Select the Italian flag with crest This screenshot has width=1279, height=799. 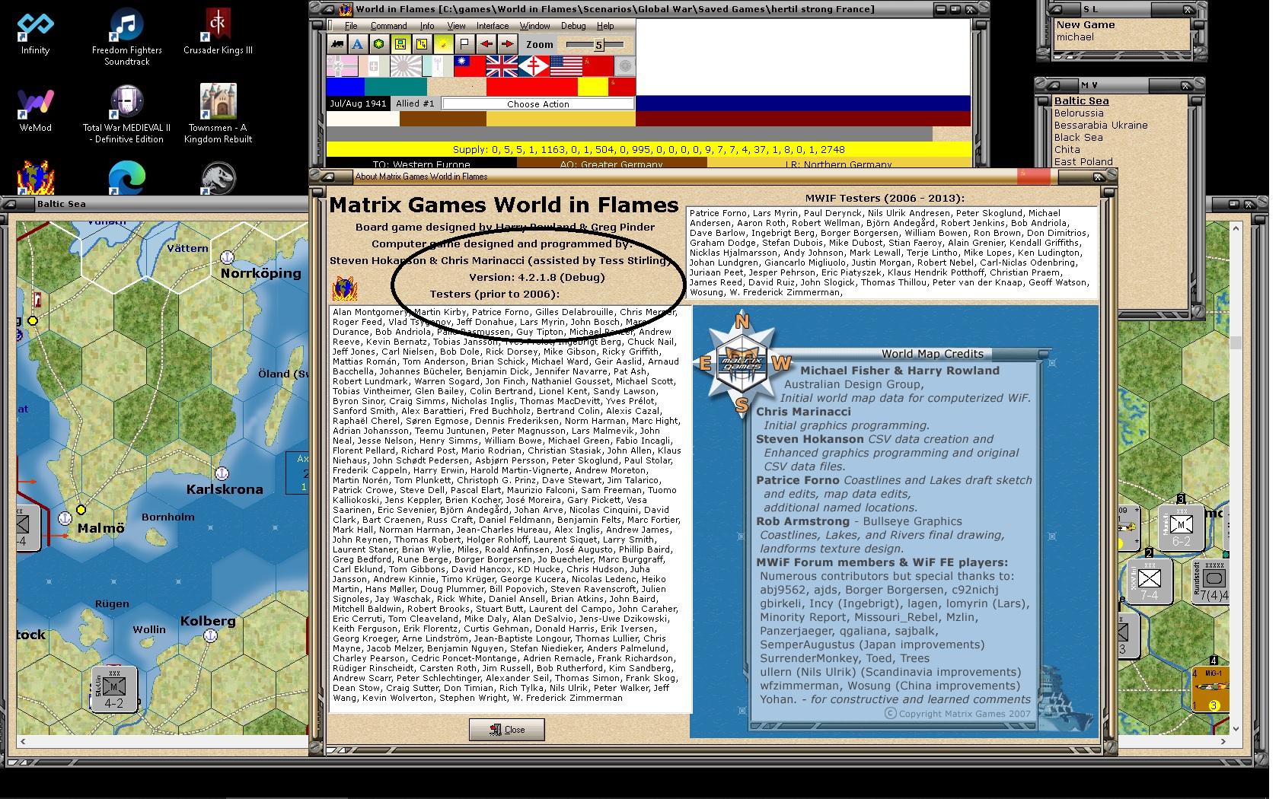click(374, 67)
